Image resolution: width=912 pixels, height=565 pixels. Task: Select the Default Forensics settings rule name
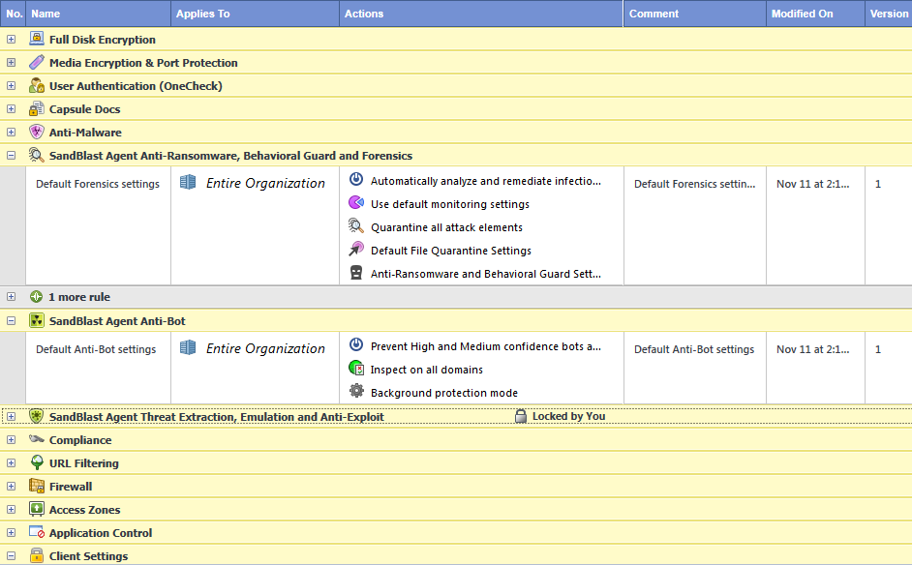point(98,184)
